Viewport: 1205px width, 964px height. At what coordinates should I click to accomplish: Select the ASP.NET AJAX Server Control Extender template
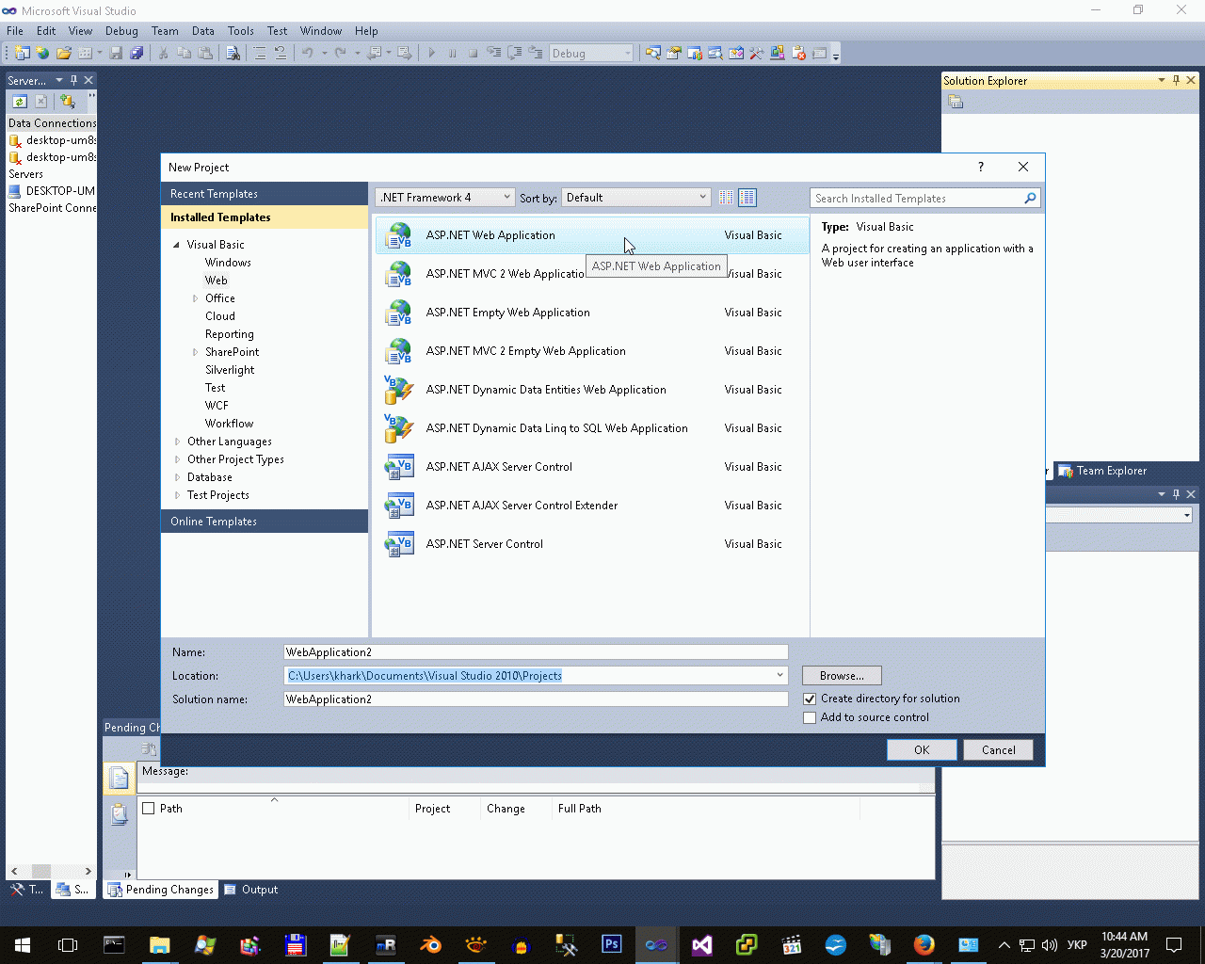pyautogui.click(x=591, y=506)
